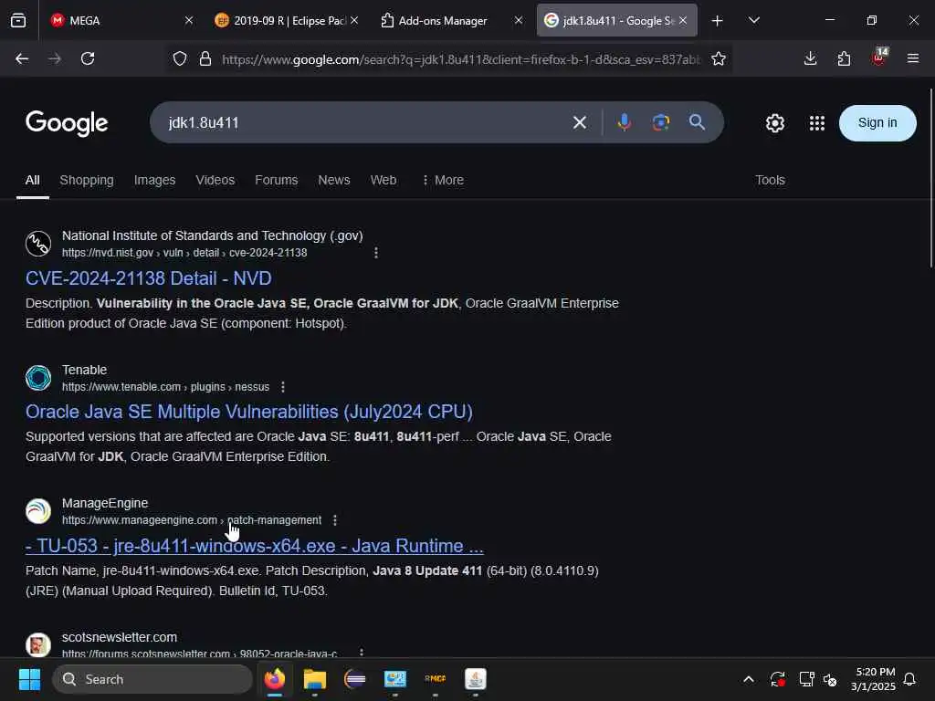The height and width of the screenshot is (701, 935).
Task: Click the forward navigation arrow
Action: [x=54, y=58]
